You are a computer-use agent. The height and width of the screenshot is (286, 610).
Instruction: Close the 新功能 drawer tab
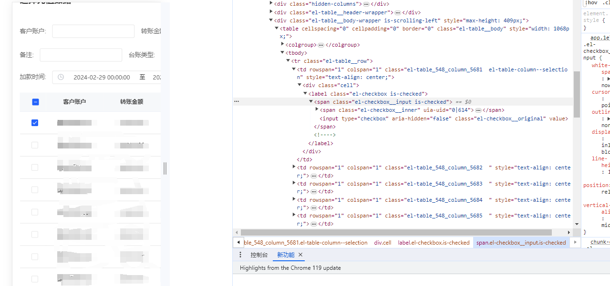(300, 255)
